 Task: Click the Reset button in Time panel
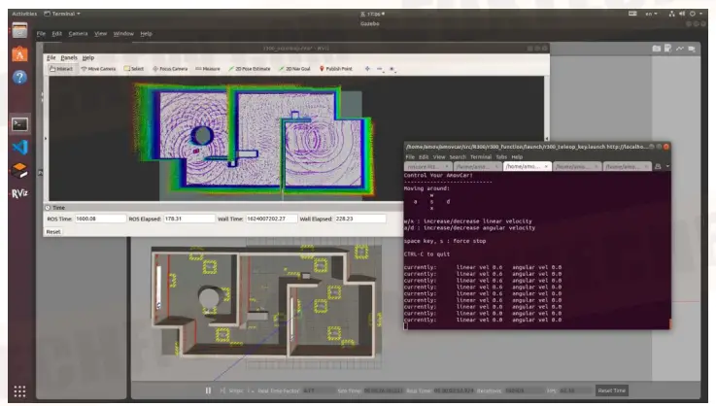click(53, 231)
